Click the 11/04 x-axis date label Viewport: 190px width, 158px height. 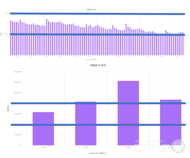[128, 147]
